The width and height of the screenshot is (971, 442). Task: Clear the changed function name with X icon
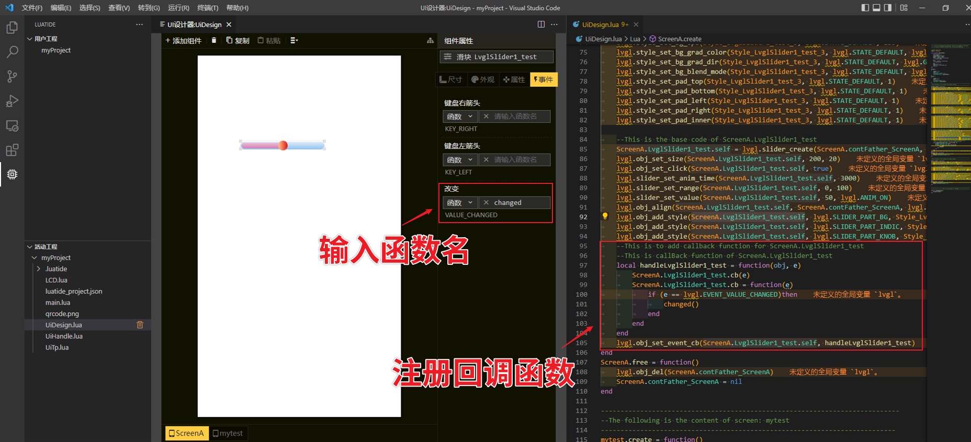(x=486, y=203)
